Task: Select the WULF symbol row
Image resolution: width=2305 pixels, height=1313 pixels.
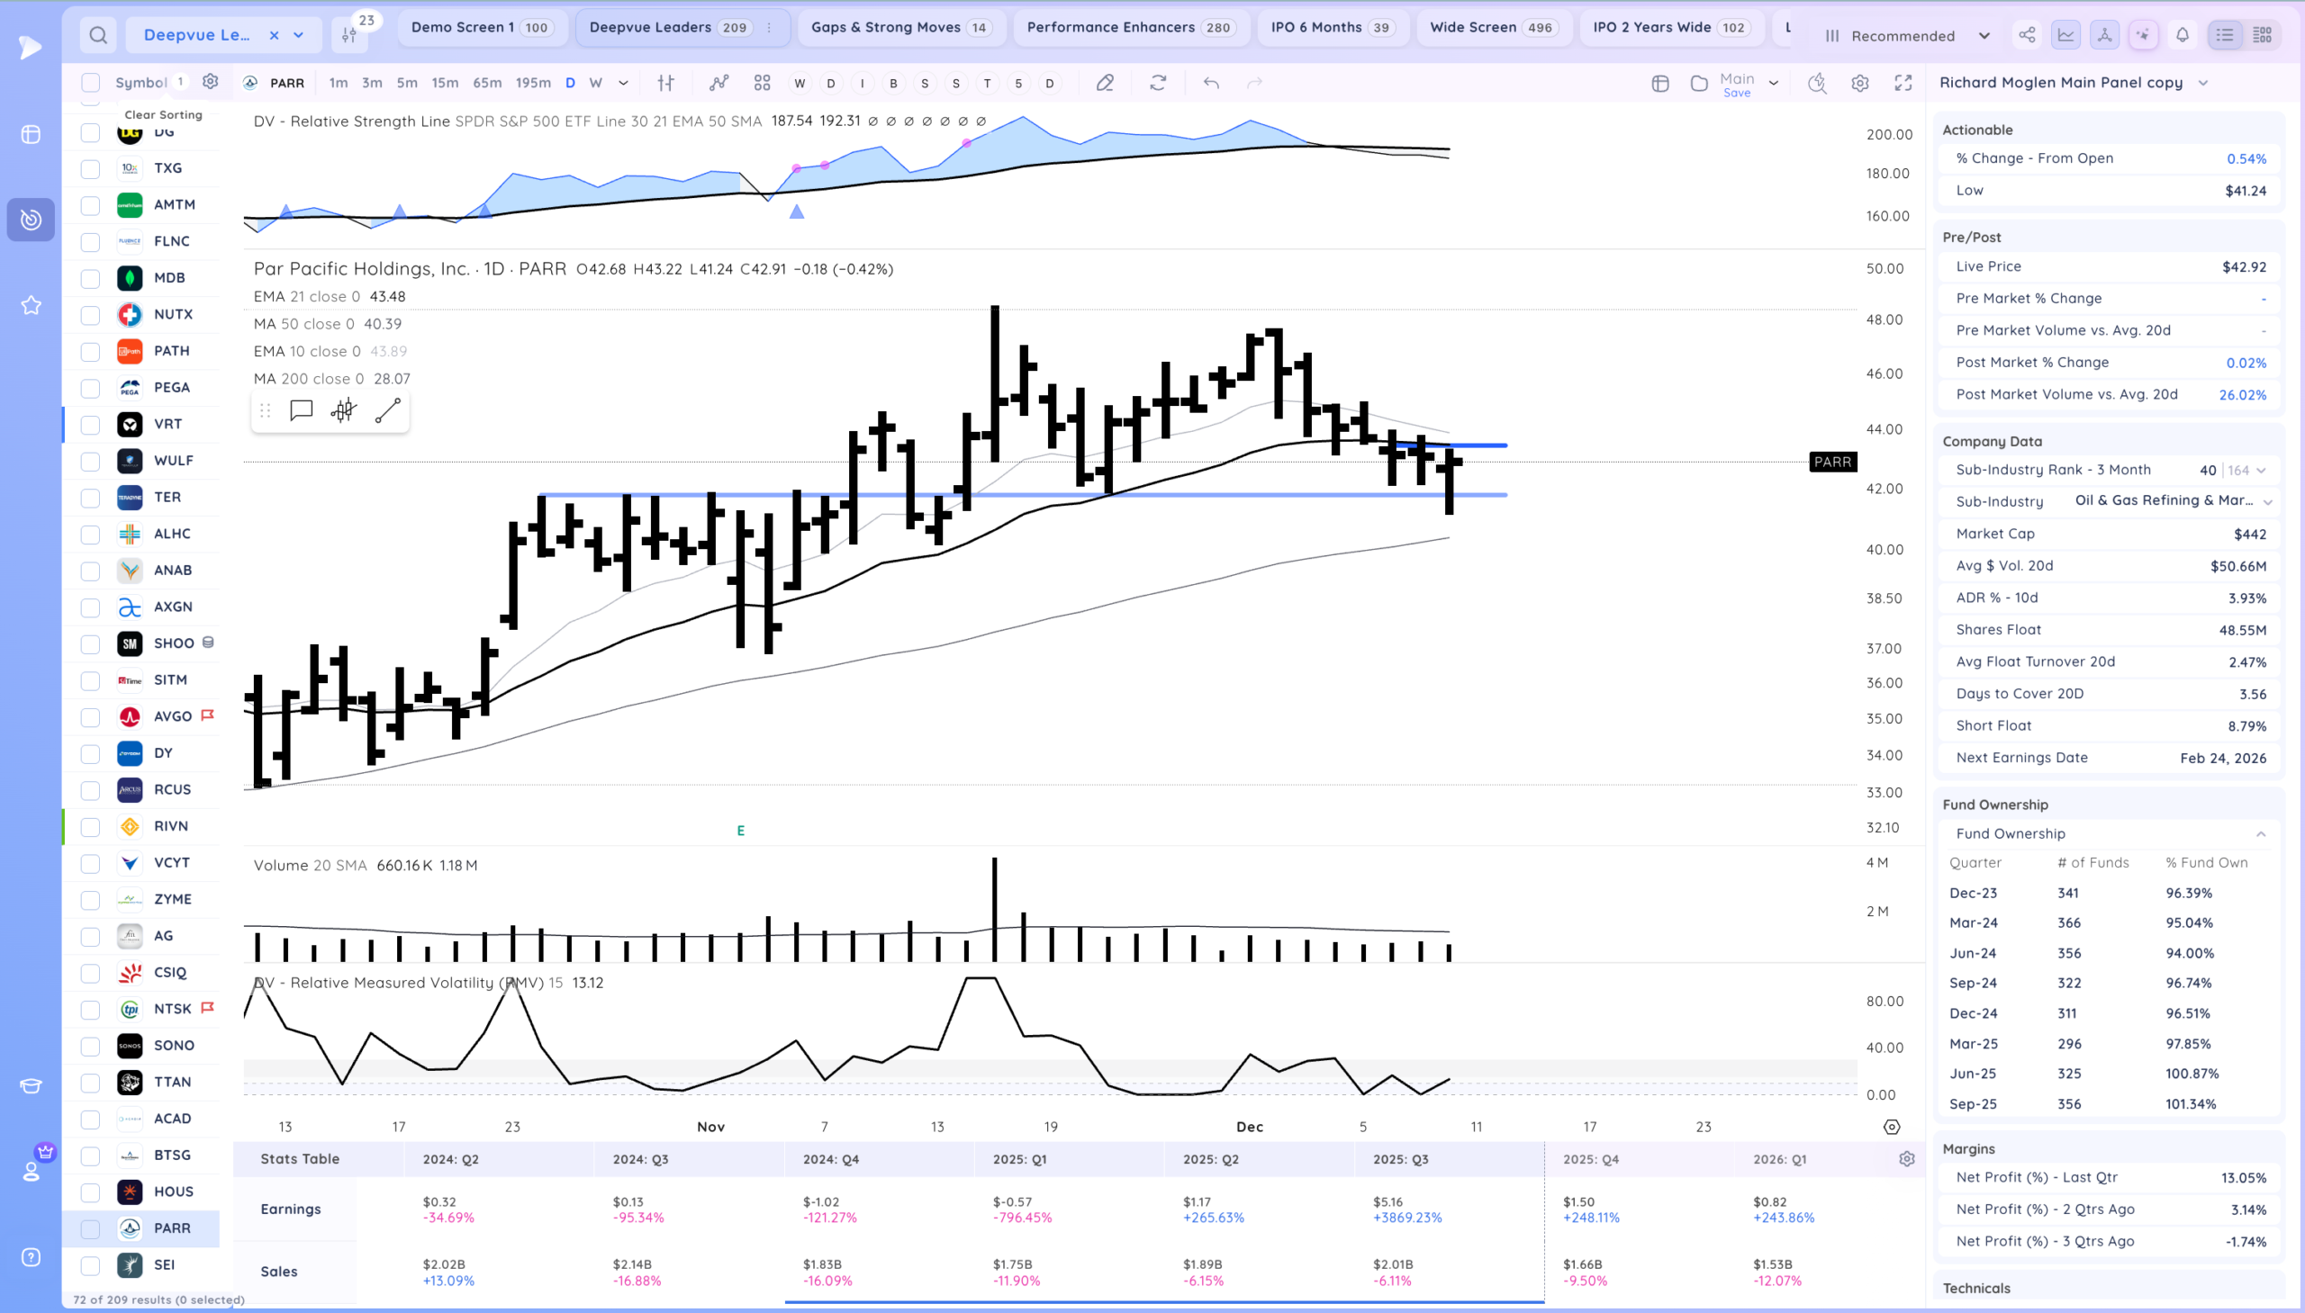Action: coord(173,461)
